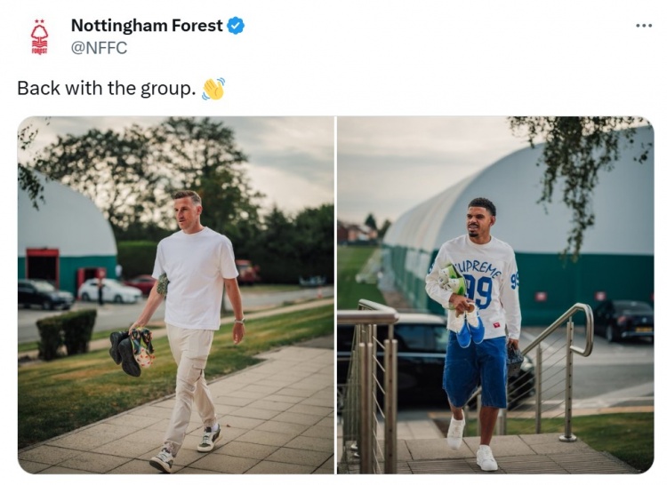This screenshot has height=485, width=667.
Task: Open the right photo of man in Supreme jersey
Action: [494, 294]
